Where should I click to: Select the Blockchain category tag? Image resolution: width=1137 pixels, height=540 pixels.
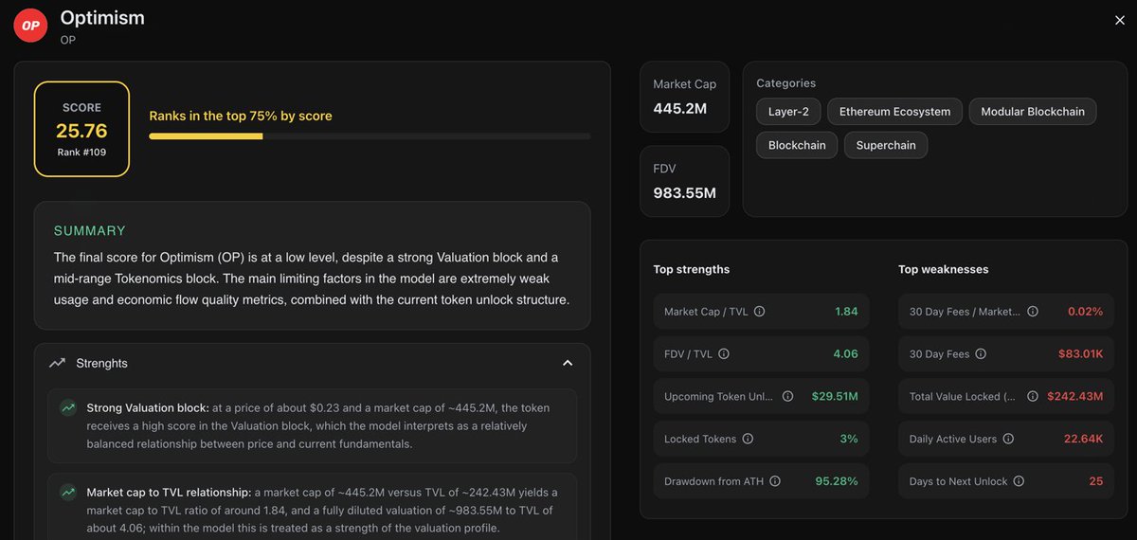(x=797, y=146)
